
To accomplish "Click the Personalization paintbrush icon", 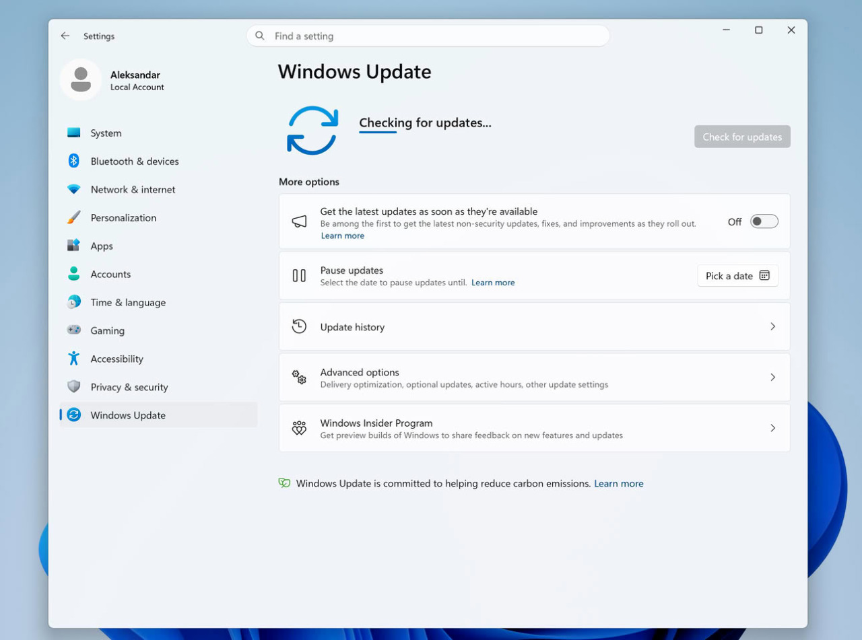I will [74, 218].
